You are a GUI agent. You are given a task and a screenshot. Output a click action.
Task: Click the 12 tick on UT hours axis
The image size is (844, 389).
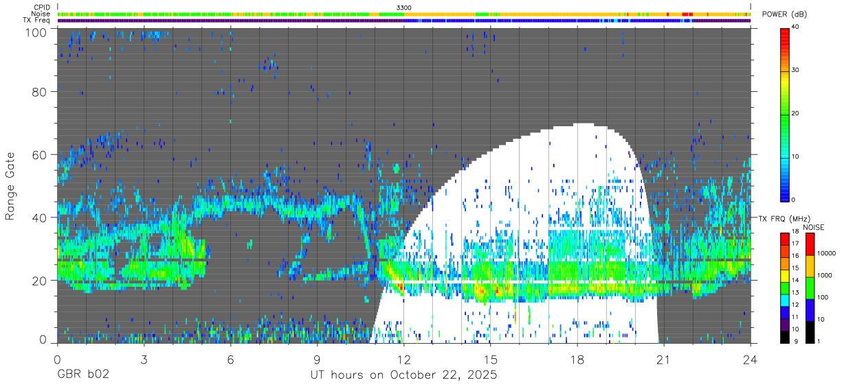click(403, 359)
